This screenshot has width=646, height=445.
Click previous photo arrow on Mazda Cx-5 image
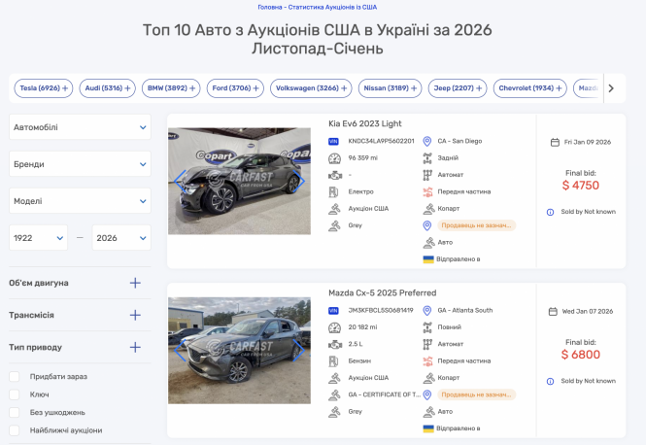pos(179,350)
